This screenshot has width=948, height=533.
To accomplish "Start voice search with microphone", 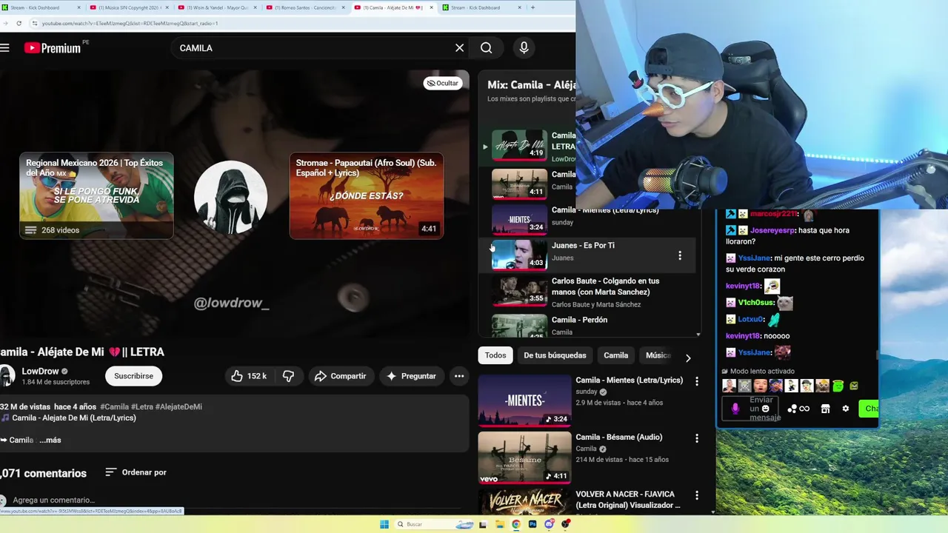I will (524, 48).
